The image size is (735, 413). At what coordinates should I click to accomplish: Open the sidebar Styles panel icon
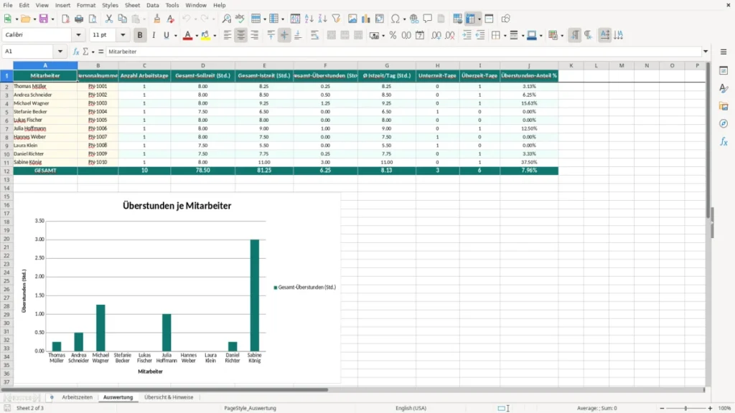pos(724,88)
